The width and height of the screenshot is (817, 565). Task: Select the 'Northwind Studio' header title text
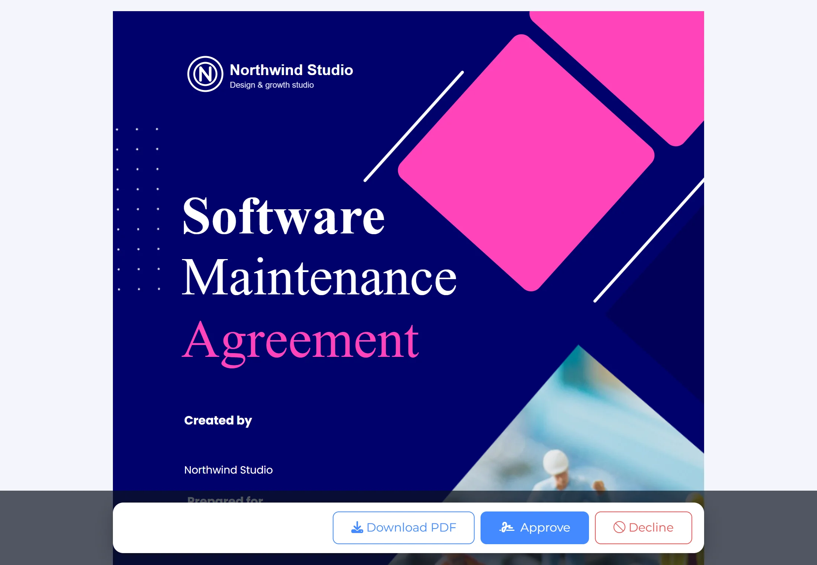pyautogui.click(x=291, y=70)
